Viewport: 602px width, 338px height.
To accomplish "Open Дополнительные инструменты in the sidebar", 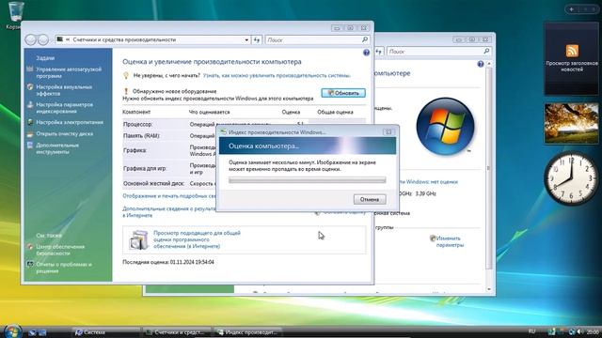I will tap(57, 148).
